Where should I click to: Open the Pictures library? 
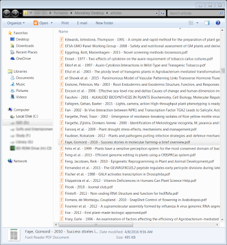(x=22, y=91)
